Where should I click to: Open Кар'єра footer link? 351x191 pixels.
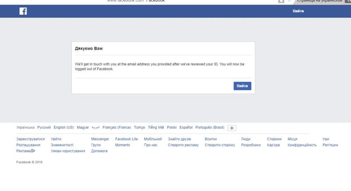pyautogui.click(x=273, y=145)
